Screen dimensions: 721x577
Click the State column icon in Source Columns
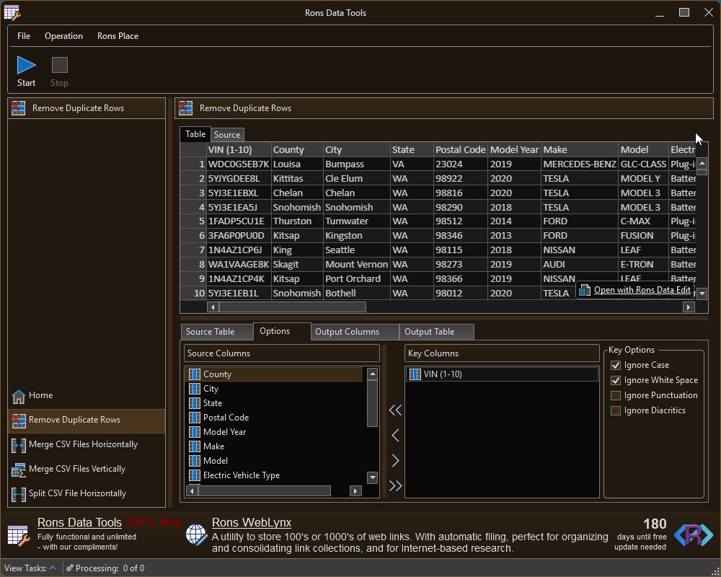pyautogui.click(x=195, y=403)
